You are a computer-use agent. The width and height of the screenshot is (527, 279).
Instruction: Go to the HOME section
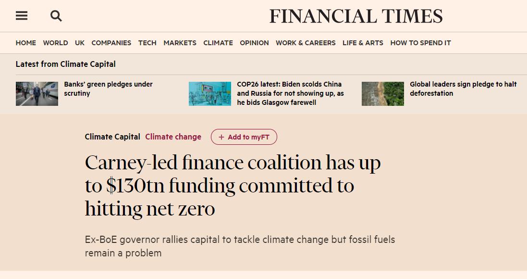coord(26,43)
